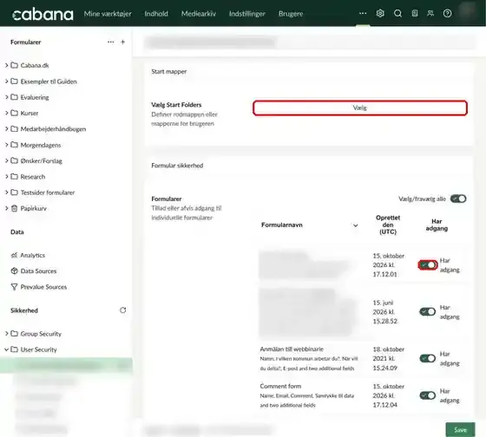Viewport: 486px width, 437px height.
Task: Click the Kurser folder icon
Action: 14,113
